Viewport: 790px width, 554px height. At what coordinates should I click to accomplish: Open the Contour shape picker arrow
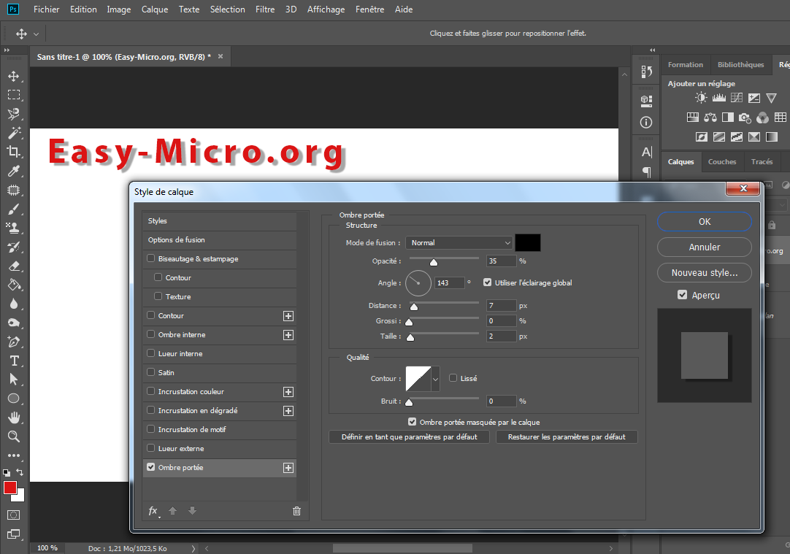[435, 379]
